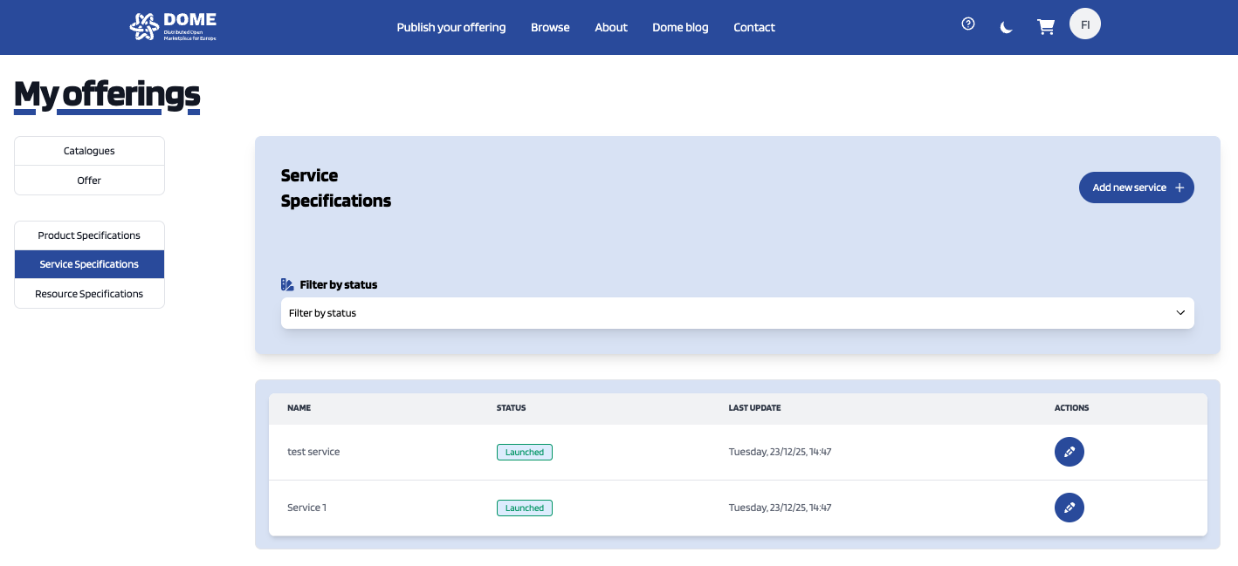Navigate to the About page
This screenshot has height=566, width=1238.
point(611,27)
